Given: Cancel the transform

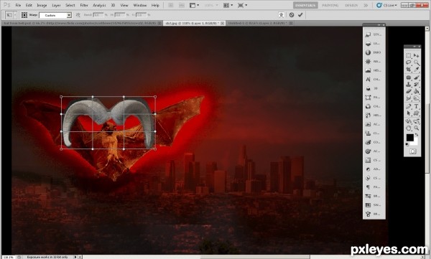Looking at the screenshot, I should coord(292,15).
